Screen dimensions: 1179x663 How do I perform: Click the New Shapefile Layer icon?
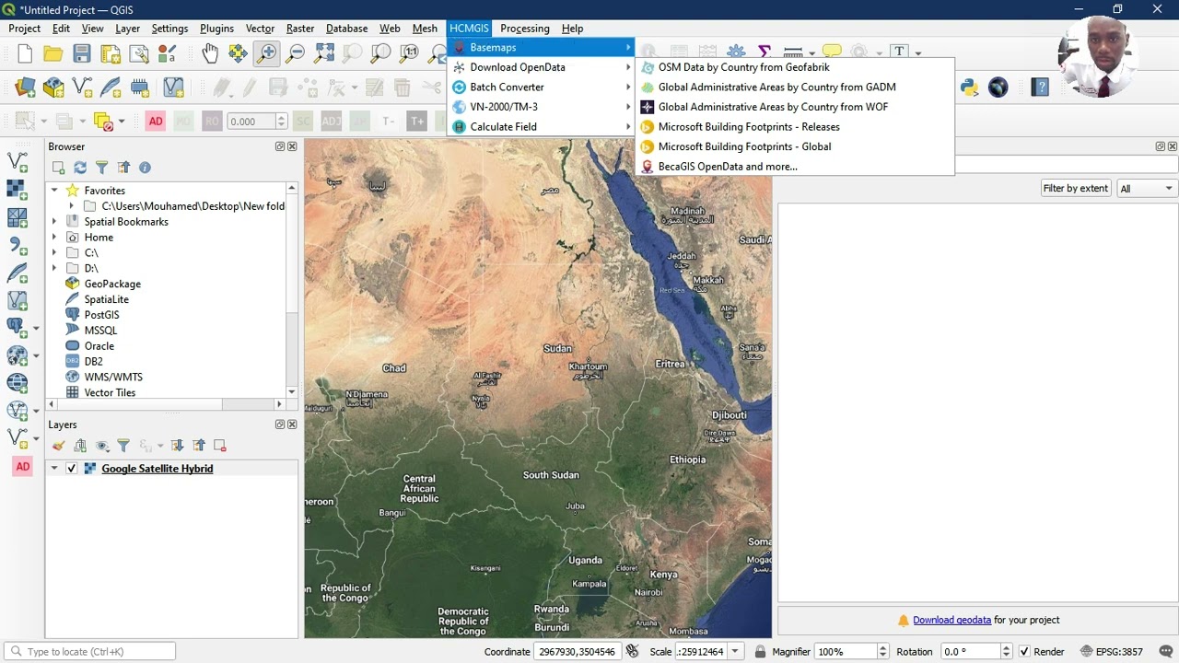[82, 87]
